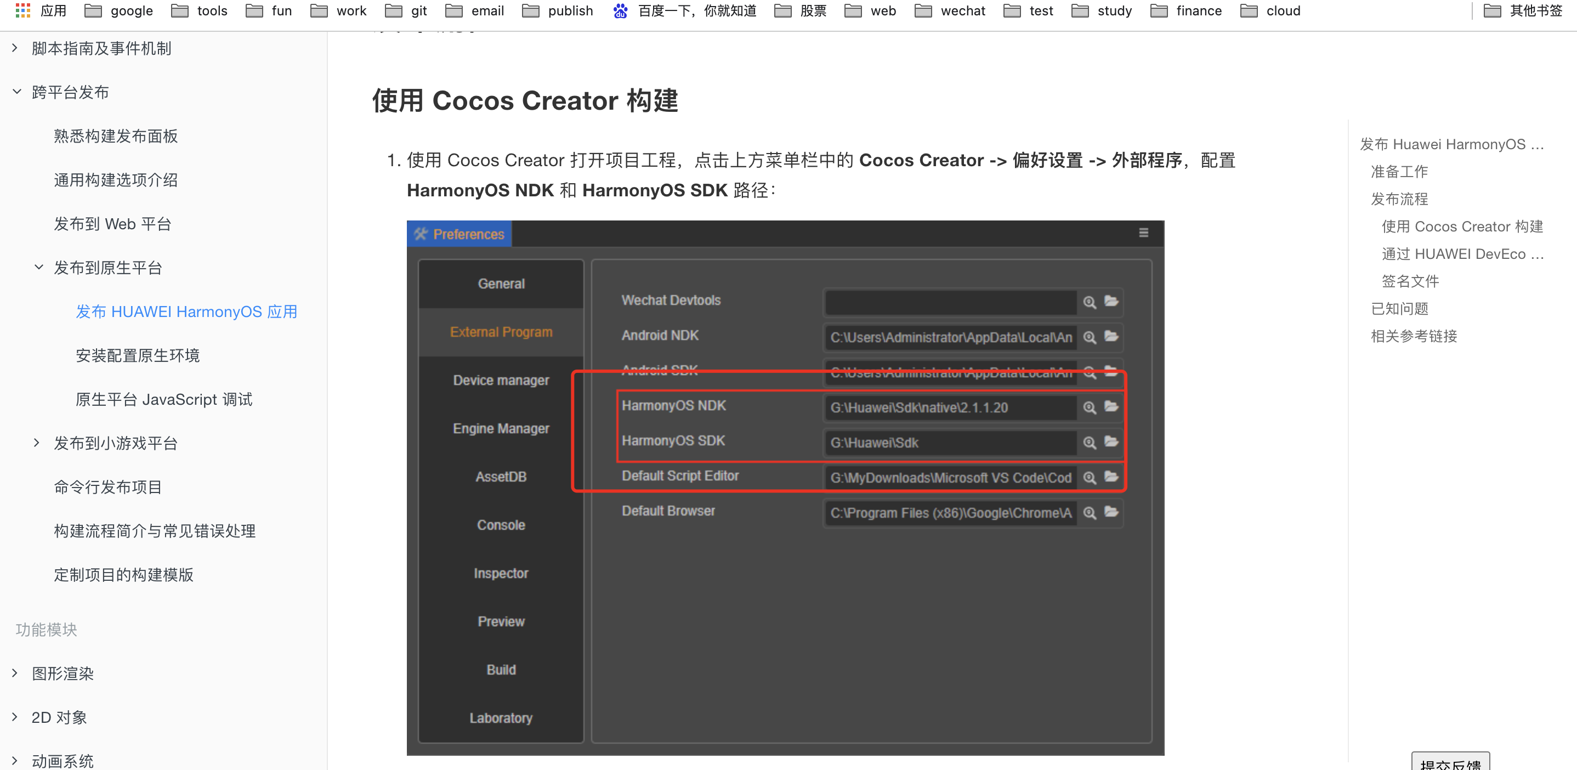Click folder icon beside HarmonyOS SDK path
This screenshot has height=770, width=1577.
point(1111,441)
